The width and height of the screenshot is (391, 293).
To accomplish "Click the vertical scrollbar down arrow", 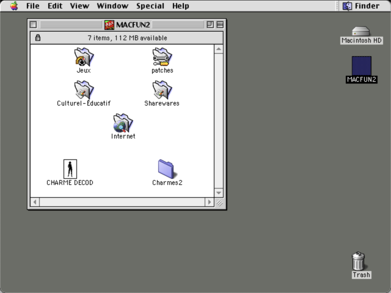I will pyautogui.click(x=219, y=193).
